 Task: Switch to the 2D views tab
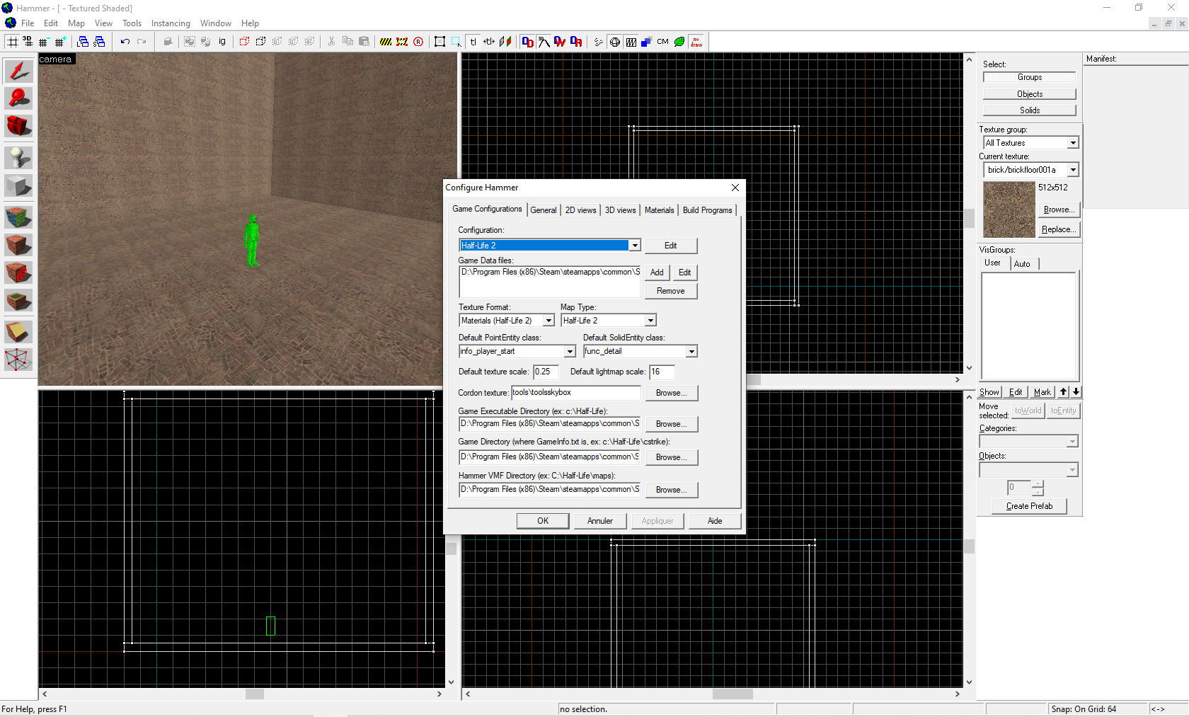[580, 210]
